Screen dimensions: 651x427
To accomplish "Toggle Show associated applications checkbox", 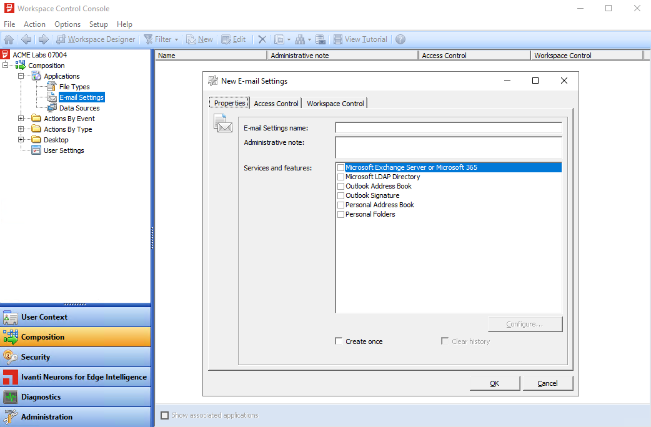I will pyautogui.click(x=165, y=415).
